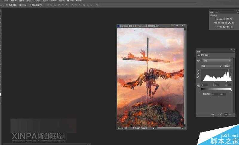The width and height of the screenshot is (239, 145).
Task: Click the first align icon in options bar
Action: click(x=48, y=5)
